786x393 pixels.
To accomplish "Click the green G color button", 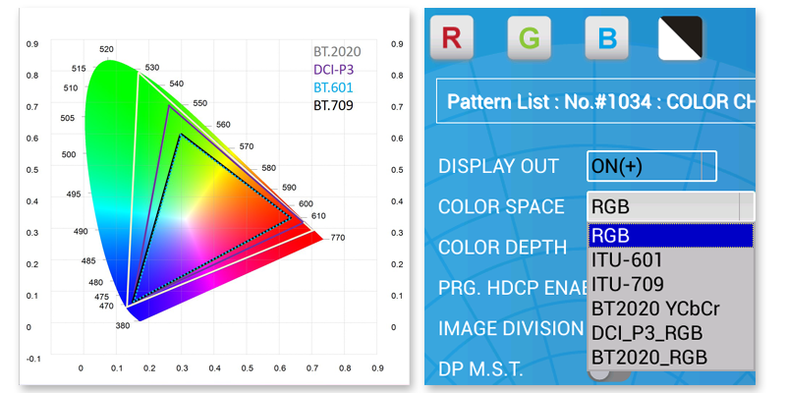I will tap(529, 38).
